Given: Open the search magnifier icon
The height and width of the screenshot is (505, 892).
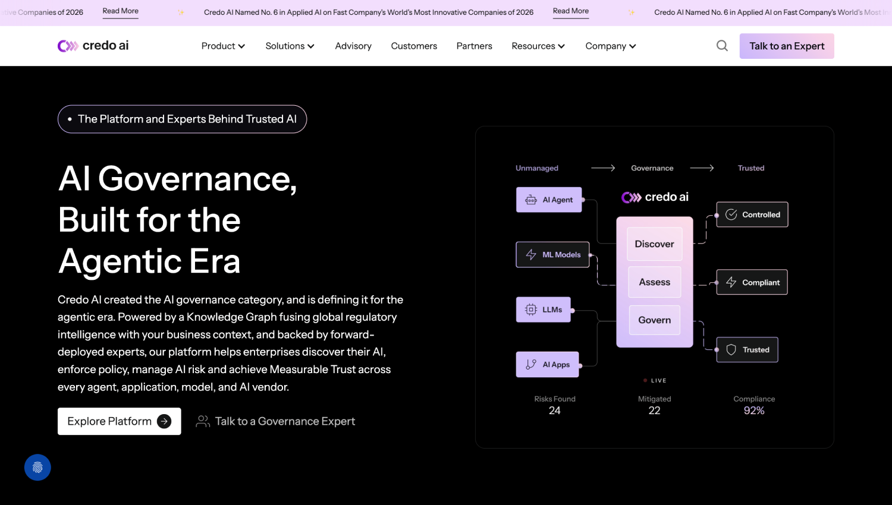Looking at the screenshot, I should coord(722,46).
